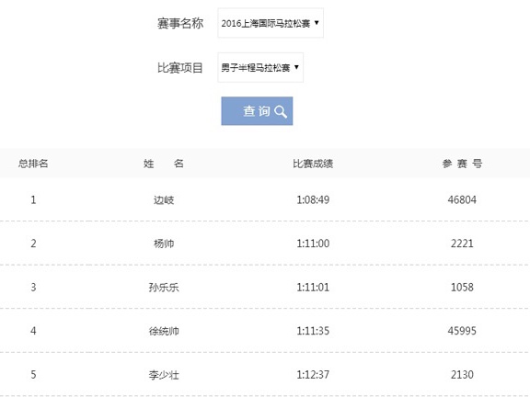Select runner name 徐统帅
This screenshot has width=530, height=397.
point(164,331)
